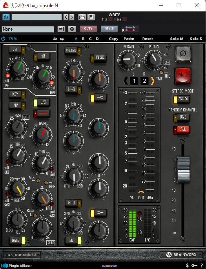Image resolution: width=206 pixels, height=269 pixels.
Task: Toggle the GATE switch
Action: tap(17, 240)
